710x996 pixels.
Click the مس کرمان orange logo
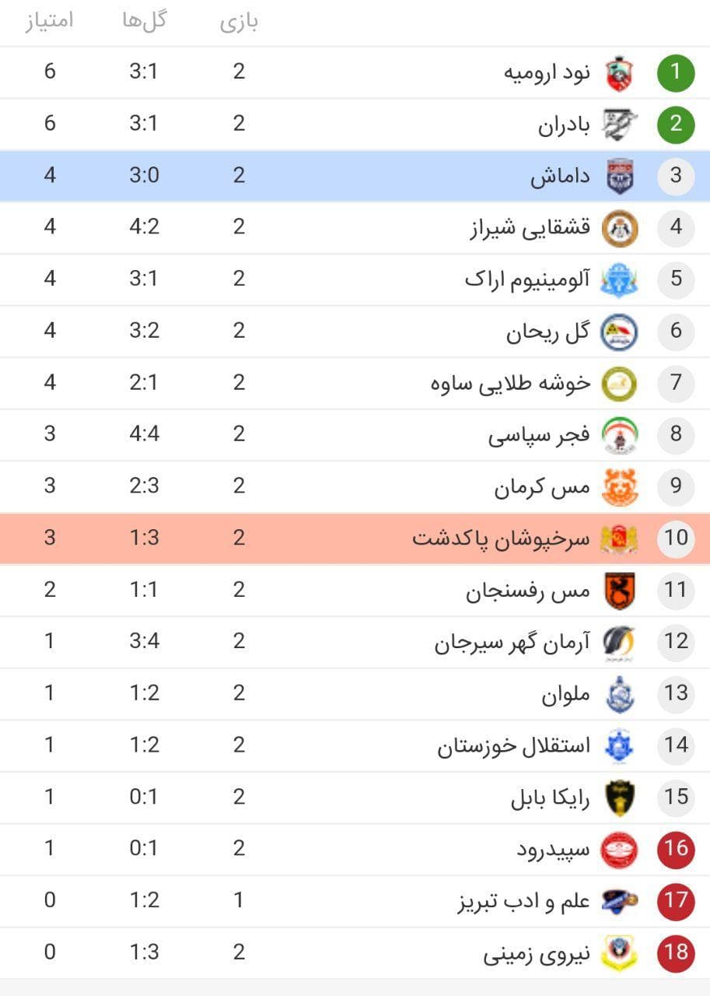(619, 486)
